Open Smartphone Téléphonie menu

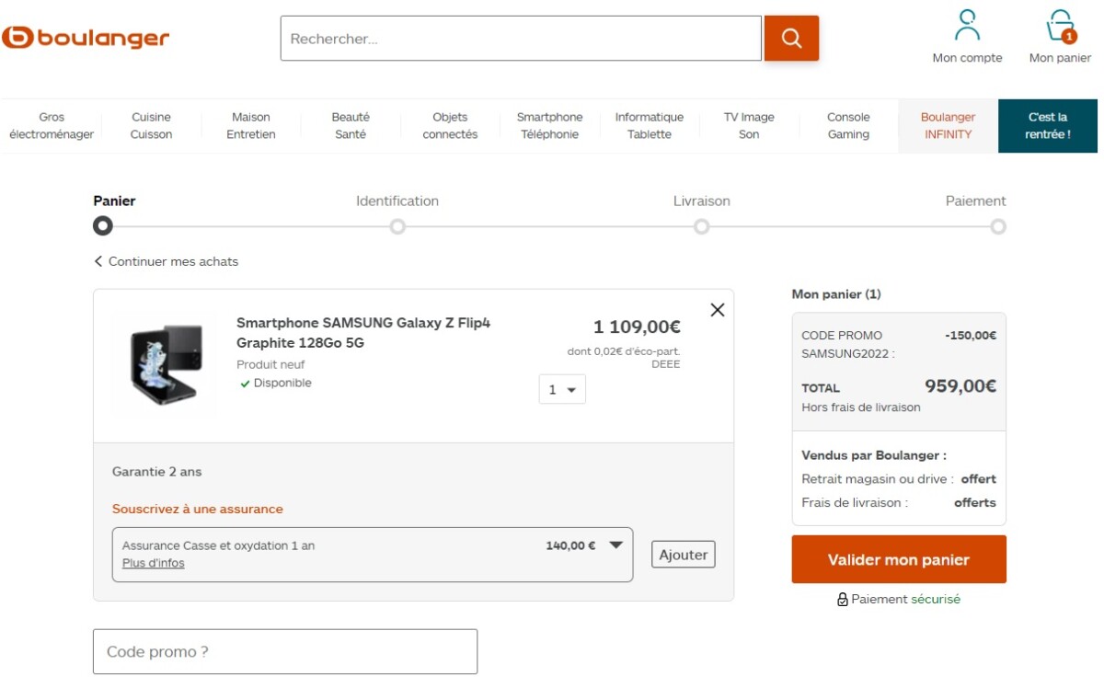coord(549,126)
